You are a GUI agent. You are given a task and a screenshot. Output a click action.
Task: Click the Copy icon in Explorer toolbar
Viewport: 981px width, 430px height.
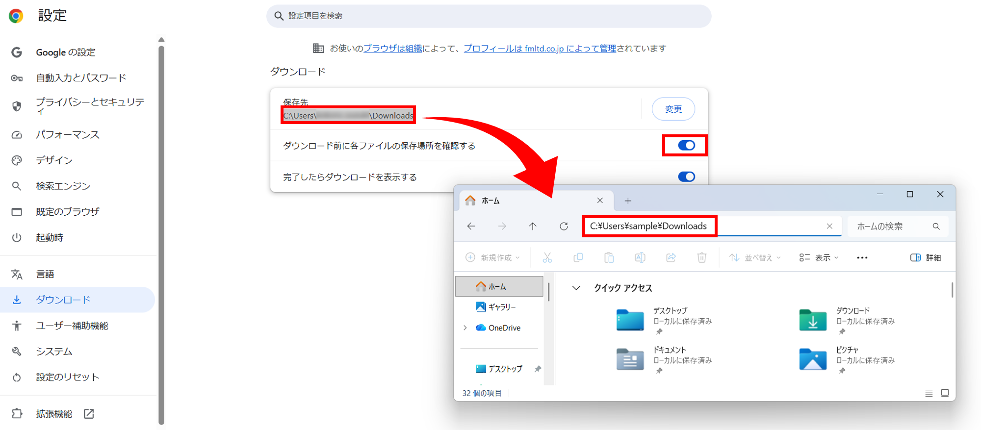(x=578, y=257)
